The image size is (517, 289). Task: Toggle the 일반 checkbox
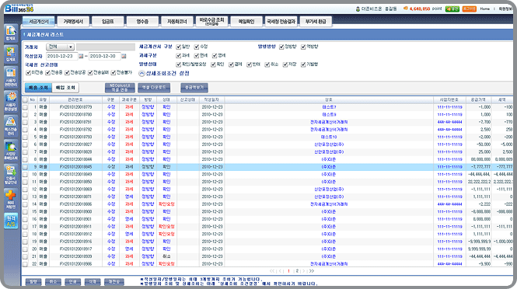178,47
